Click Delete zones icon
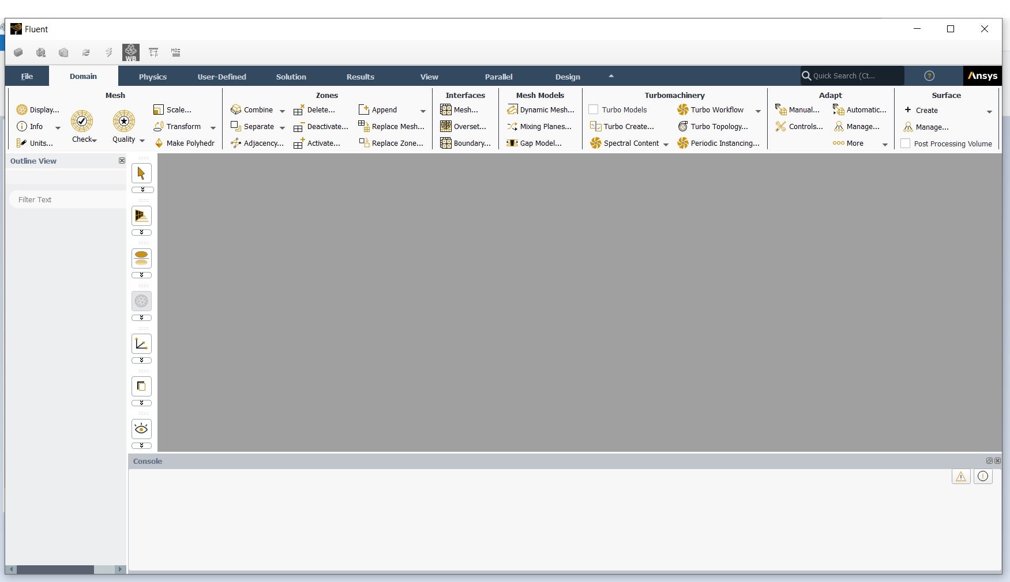 point(299,109)
